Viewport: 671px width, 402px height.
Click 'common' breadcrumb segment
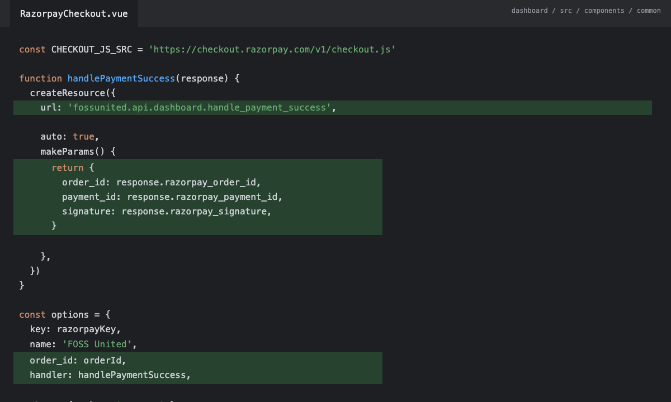(x=649, y=11)
